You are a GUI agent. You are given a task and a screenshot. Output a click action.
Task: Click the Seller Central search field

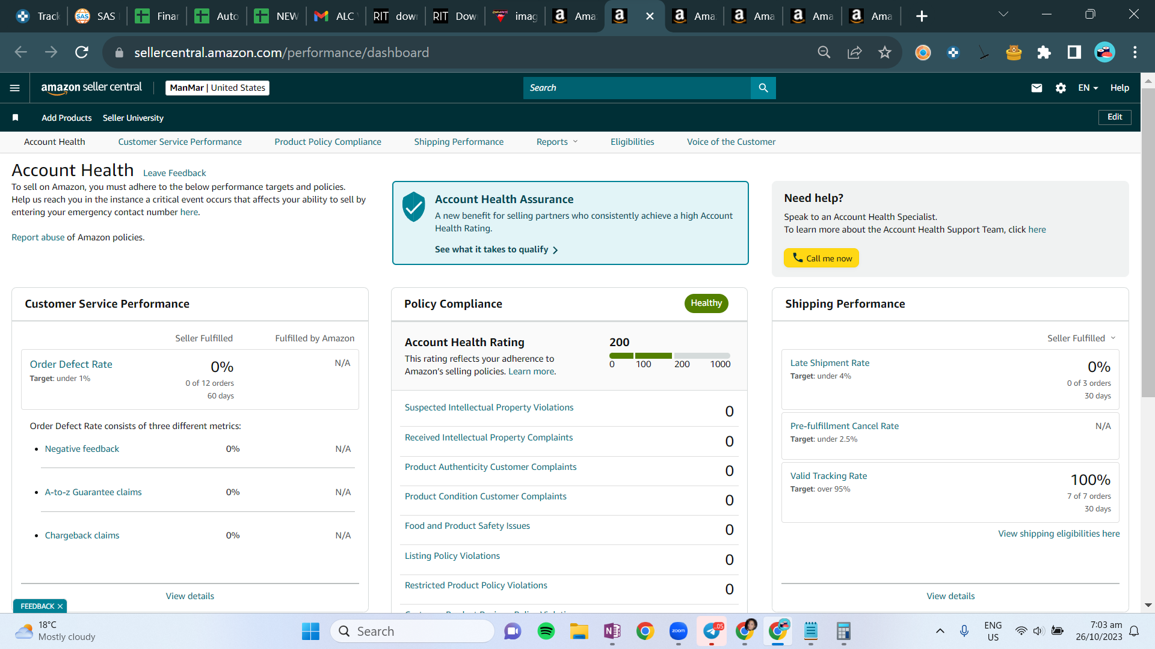coord(637,88)
